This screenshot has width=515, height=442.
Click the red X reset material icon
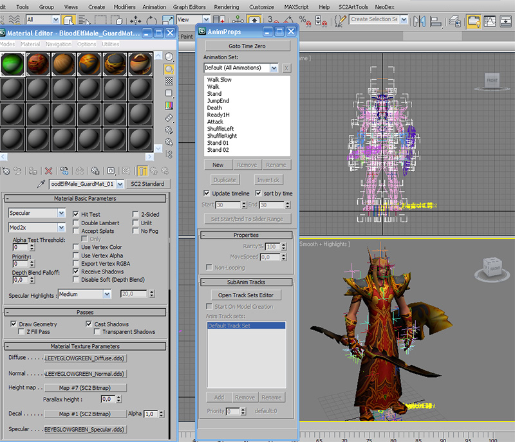coord(49,170)
